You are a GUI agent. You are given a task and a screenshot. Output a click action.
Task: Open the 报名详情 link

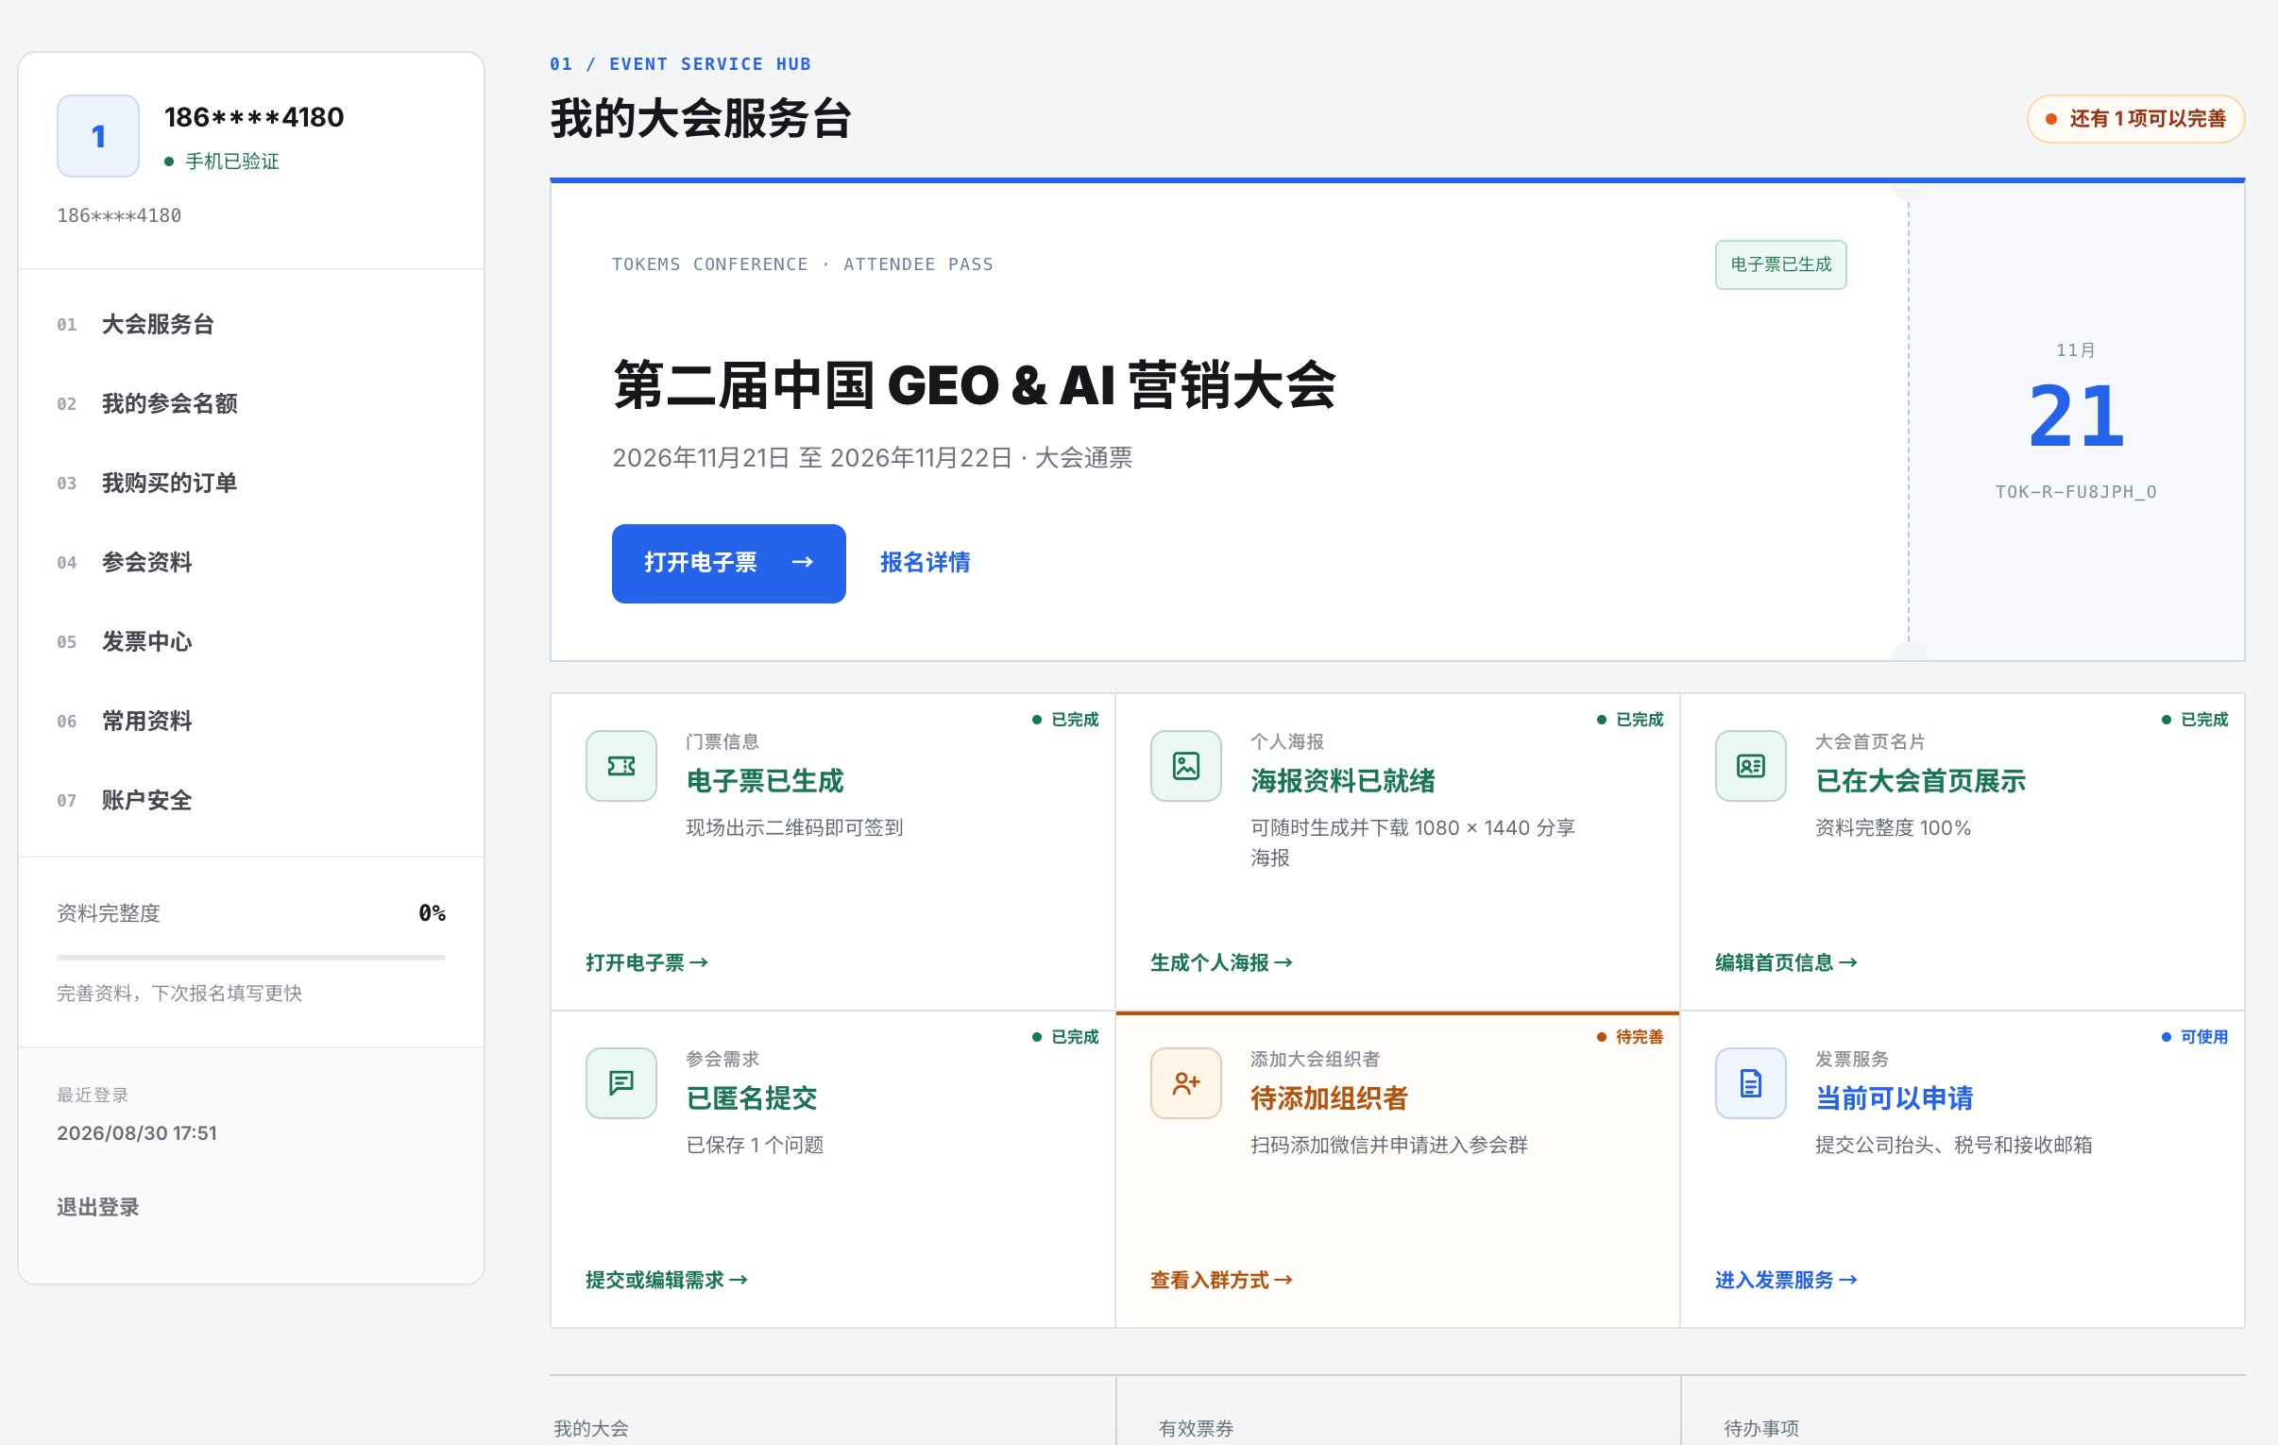click(926, 562)
